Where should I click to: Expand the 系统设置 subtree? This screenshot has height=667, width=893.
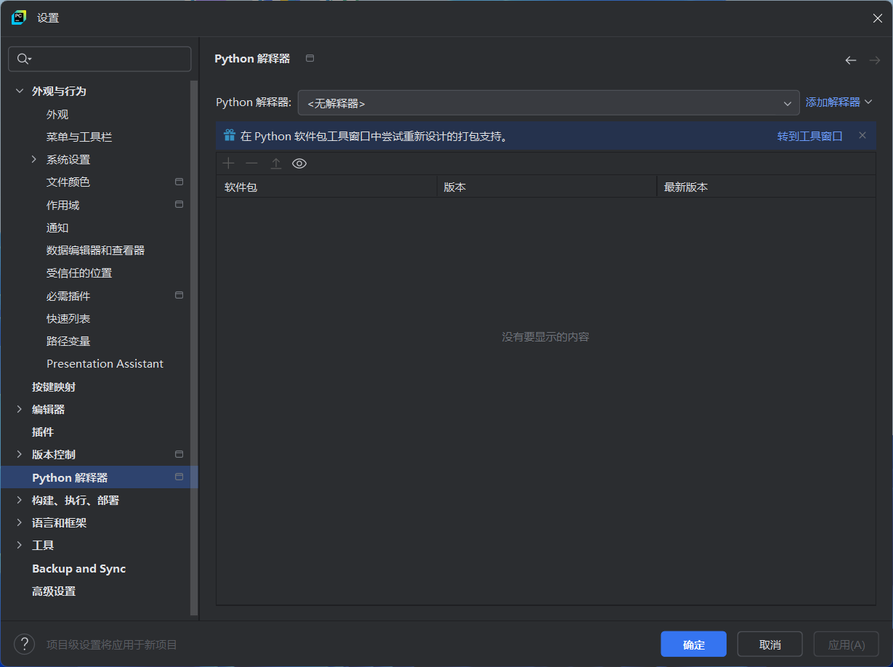(34, 159)
